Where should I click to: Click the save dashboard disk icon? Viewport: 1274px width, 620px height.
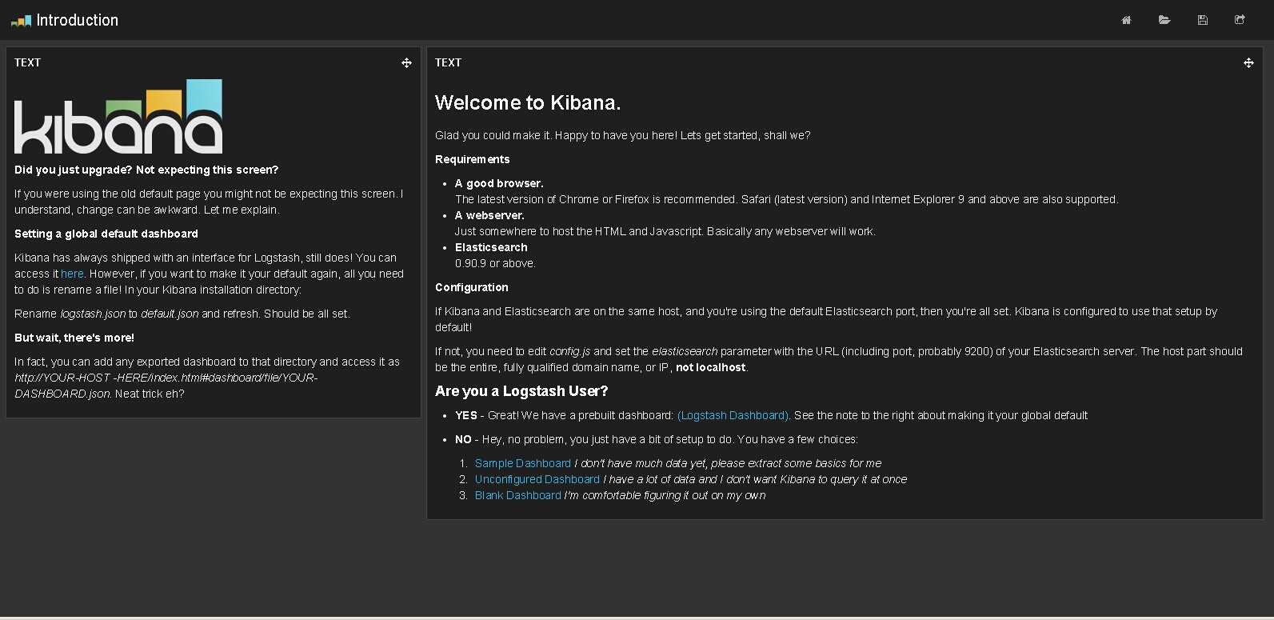click(x=1202, y=20)
